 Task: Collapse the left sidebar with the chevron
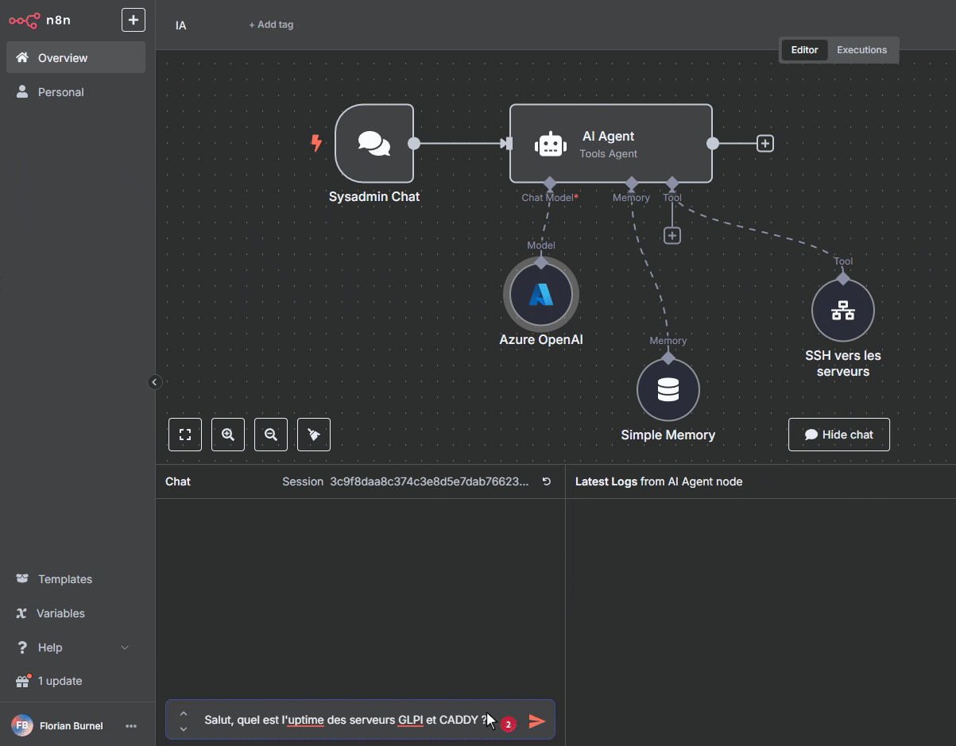coord(154,382)
